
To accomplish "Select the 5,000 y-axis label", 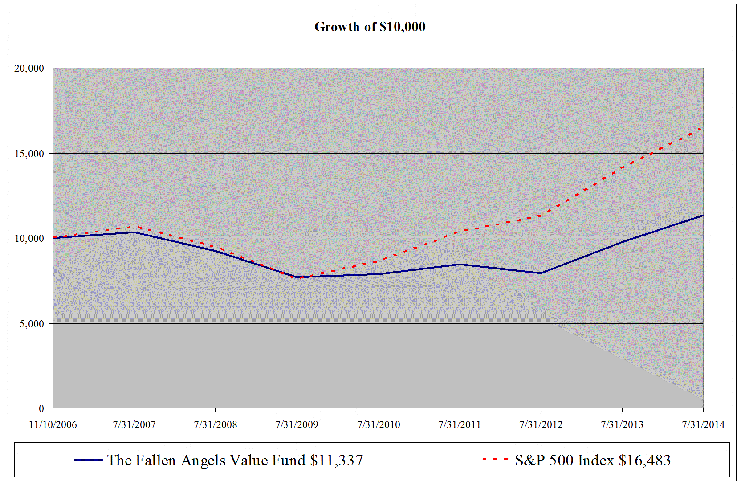I will 32,324.
